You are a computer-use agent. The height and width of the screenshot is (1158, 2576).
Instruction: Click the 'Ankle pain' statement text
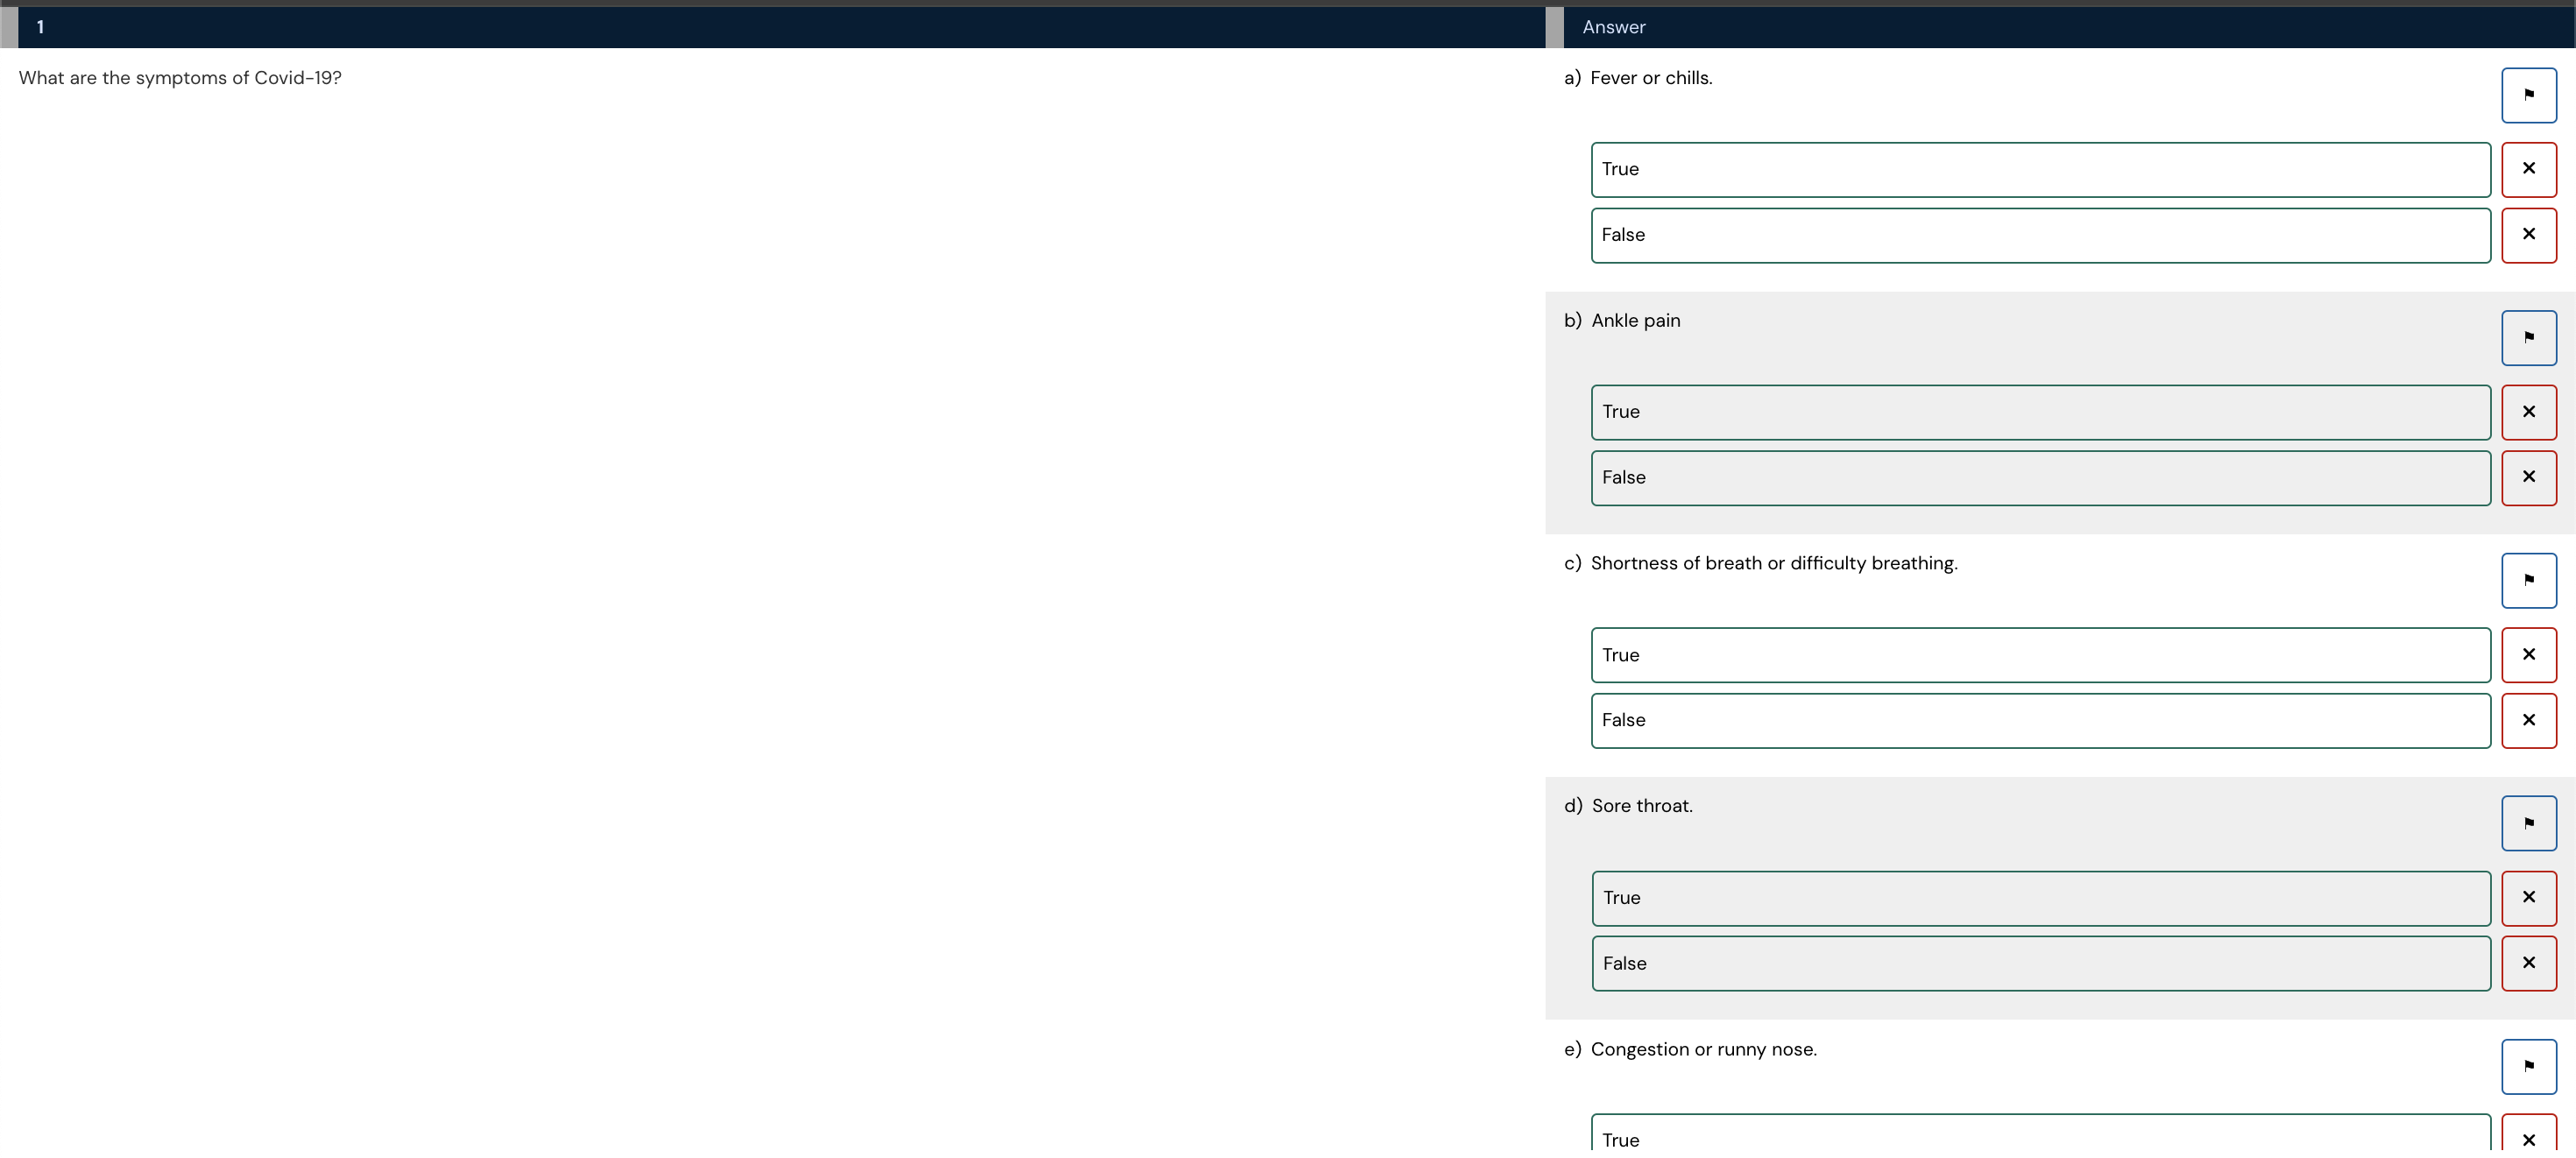[1635, 321]
